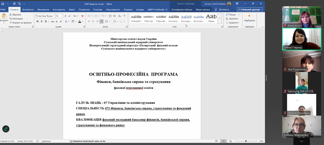324x145 pixels.
Task: Toggle italic formatting (К button)
Action: 42,21
